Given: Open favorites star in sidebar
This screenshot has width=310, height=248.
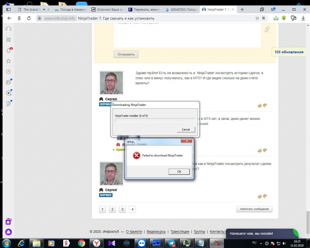Looking at the screenshot, I should tap(8, 61).
